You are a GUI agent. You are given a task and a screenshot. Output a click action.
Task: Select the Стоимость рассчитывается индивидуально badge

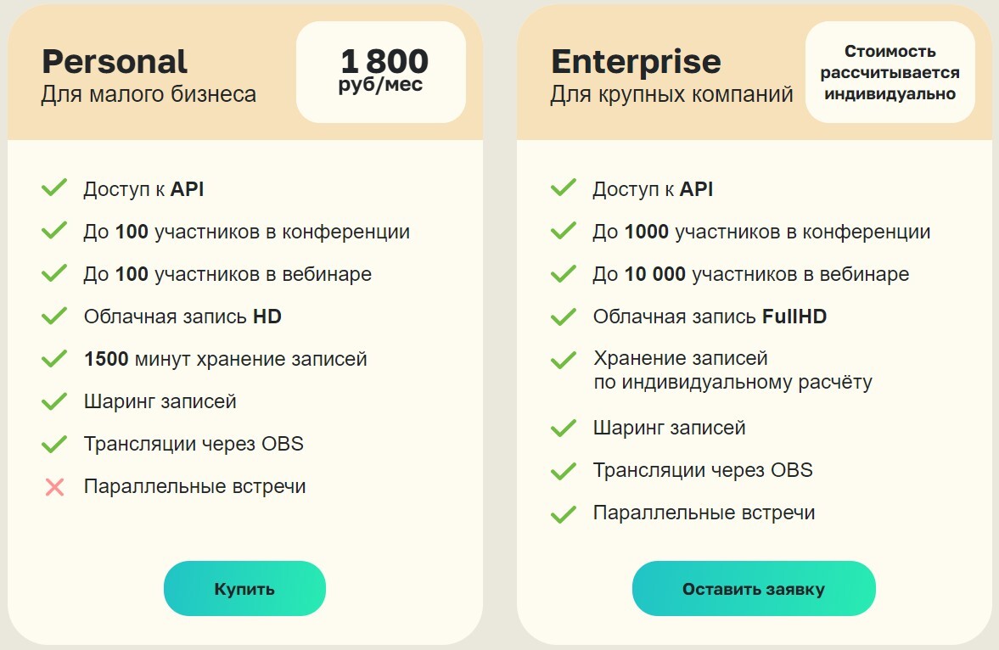(890, 72)
